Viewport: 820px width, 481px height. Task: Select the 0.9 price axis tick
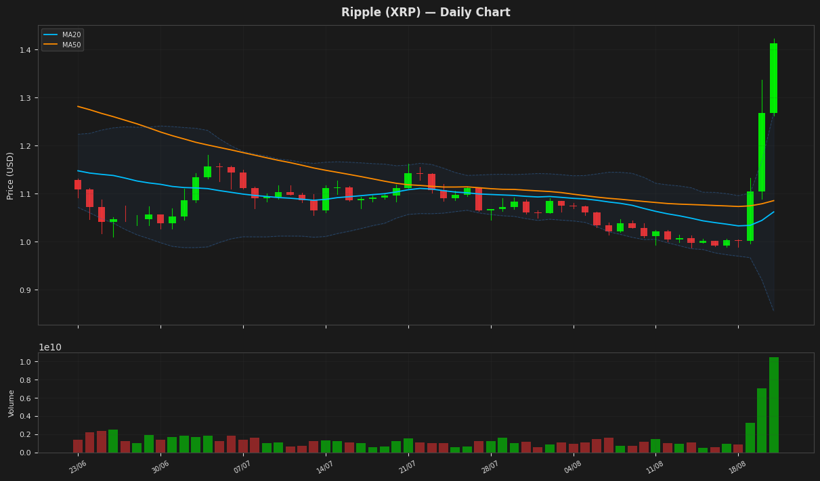tap(26, 290)
